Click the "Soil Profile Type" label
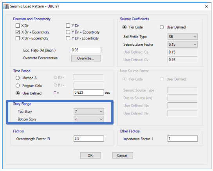This screenshot has height=171, width=213. click(x=135, y=37)
